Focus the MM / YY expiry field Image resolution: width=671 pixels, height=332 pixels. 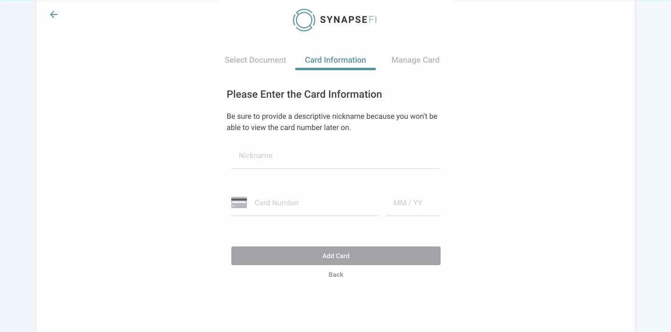pyautogui.click(x=413, y=203)
